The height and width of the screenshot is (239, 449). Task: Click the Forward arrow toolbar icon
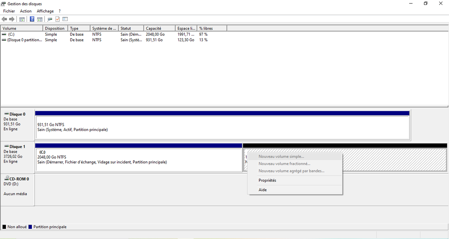coord(12,19)
